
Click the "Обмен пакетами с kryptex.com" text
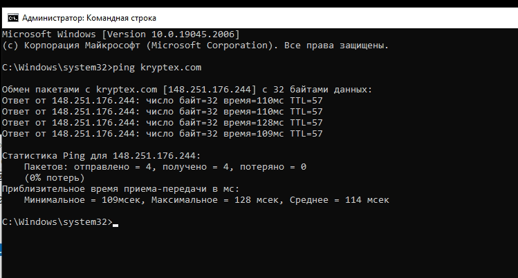point(80,90)
